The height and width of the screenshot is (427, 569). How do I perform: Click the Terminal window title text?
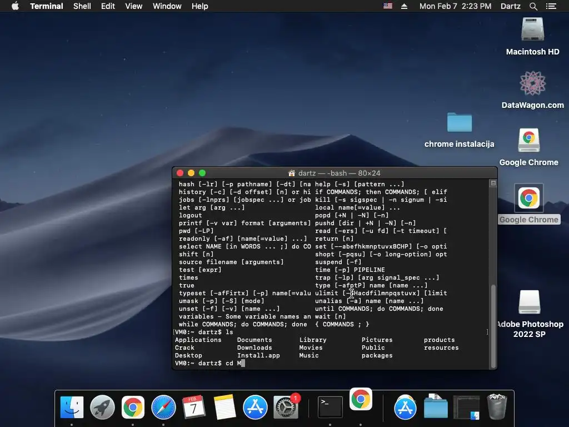(x=340, y=173)
